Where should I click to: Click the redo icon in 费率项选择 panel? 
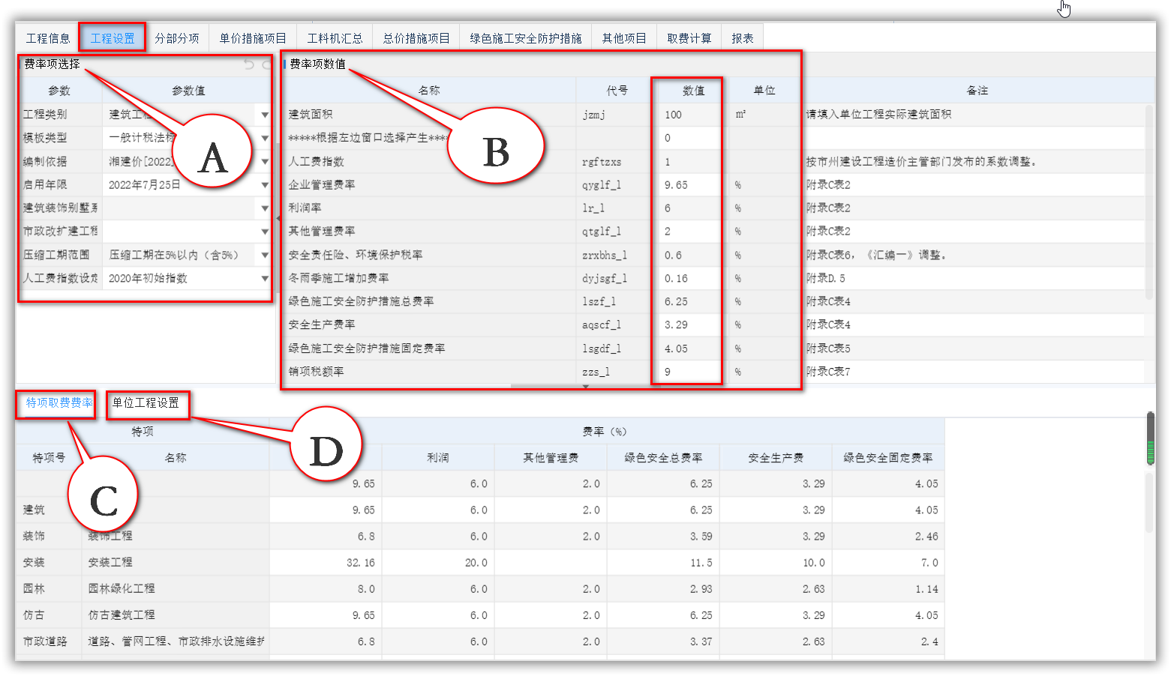tap(267, 64)
